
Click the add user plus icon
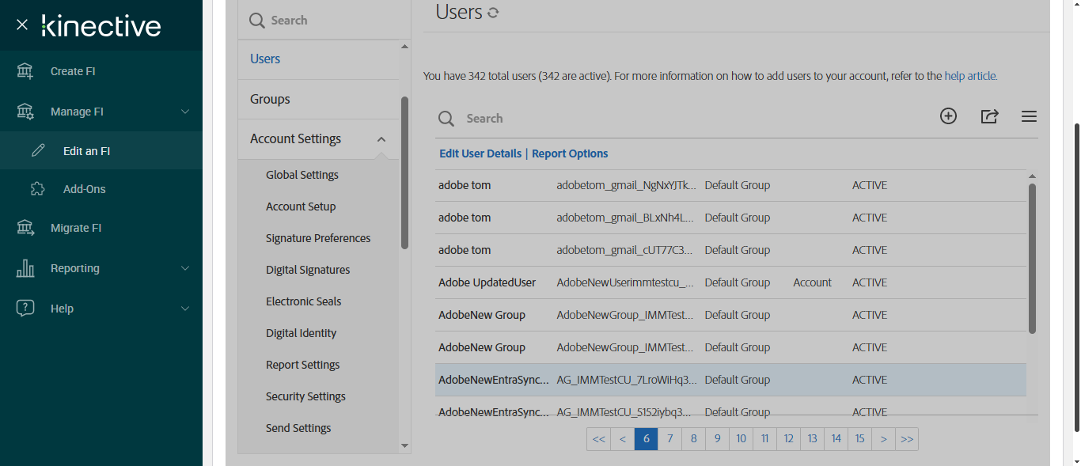pos(948,116)
